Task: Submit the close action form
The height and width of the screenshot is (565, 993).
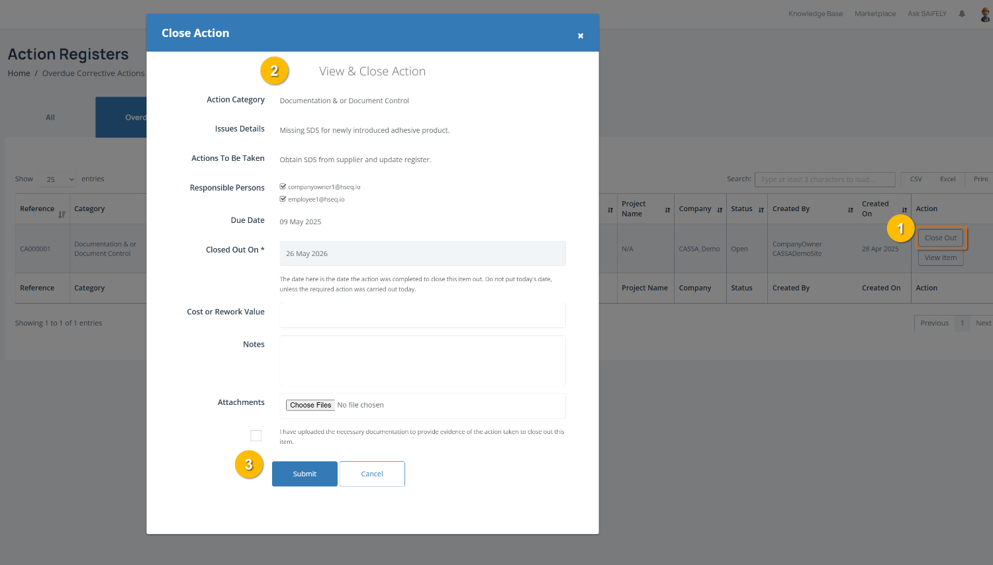Action: click(305, 474)
